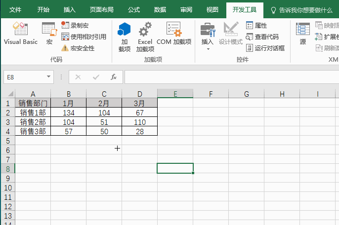Select cell containing 134
The width and height of the screenshot is (339, 225).
69,112
